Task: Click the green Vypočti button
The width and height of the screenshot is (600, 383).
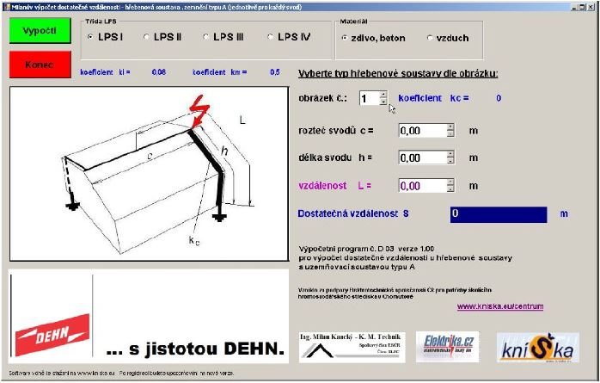Action: coord(40,31)
